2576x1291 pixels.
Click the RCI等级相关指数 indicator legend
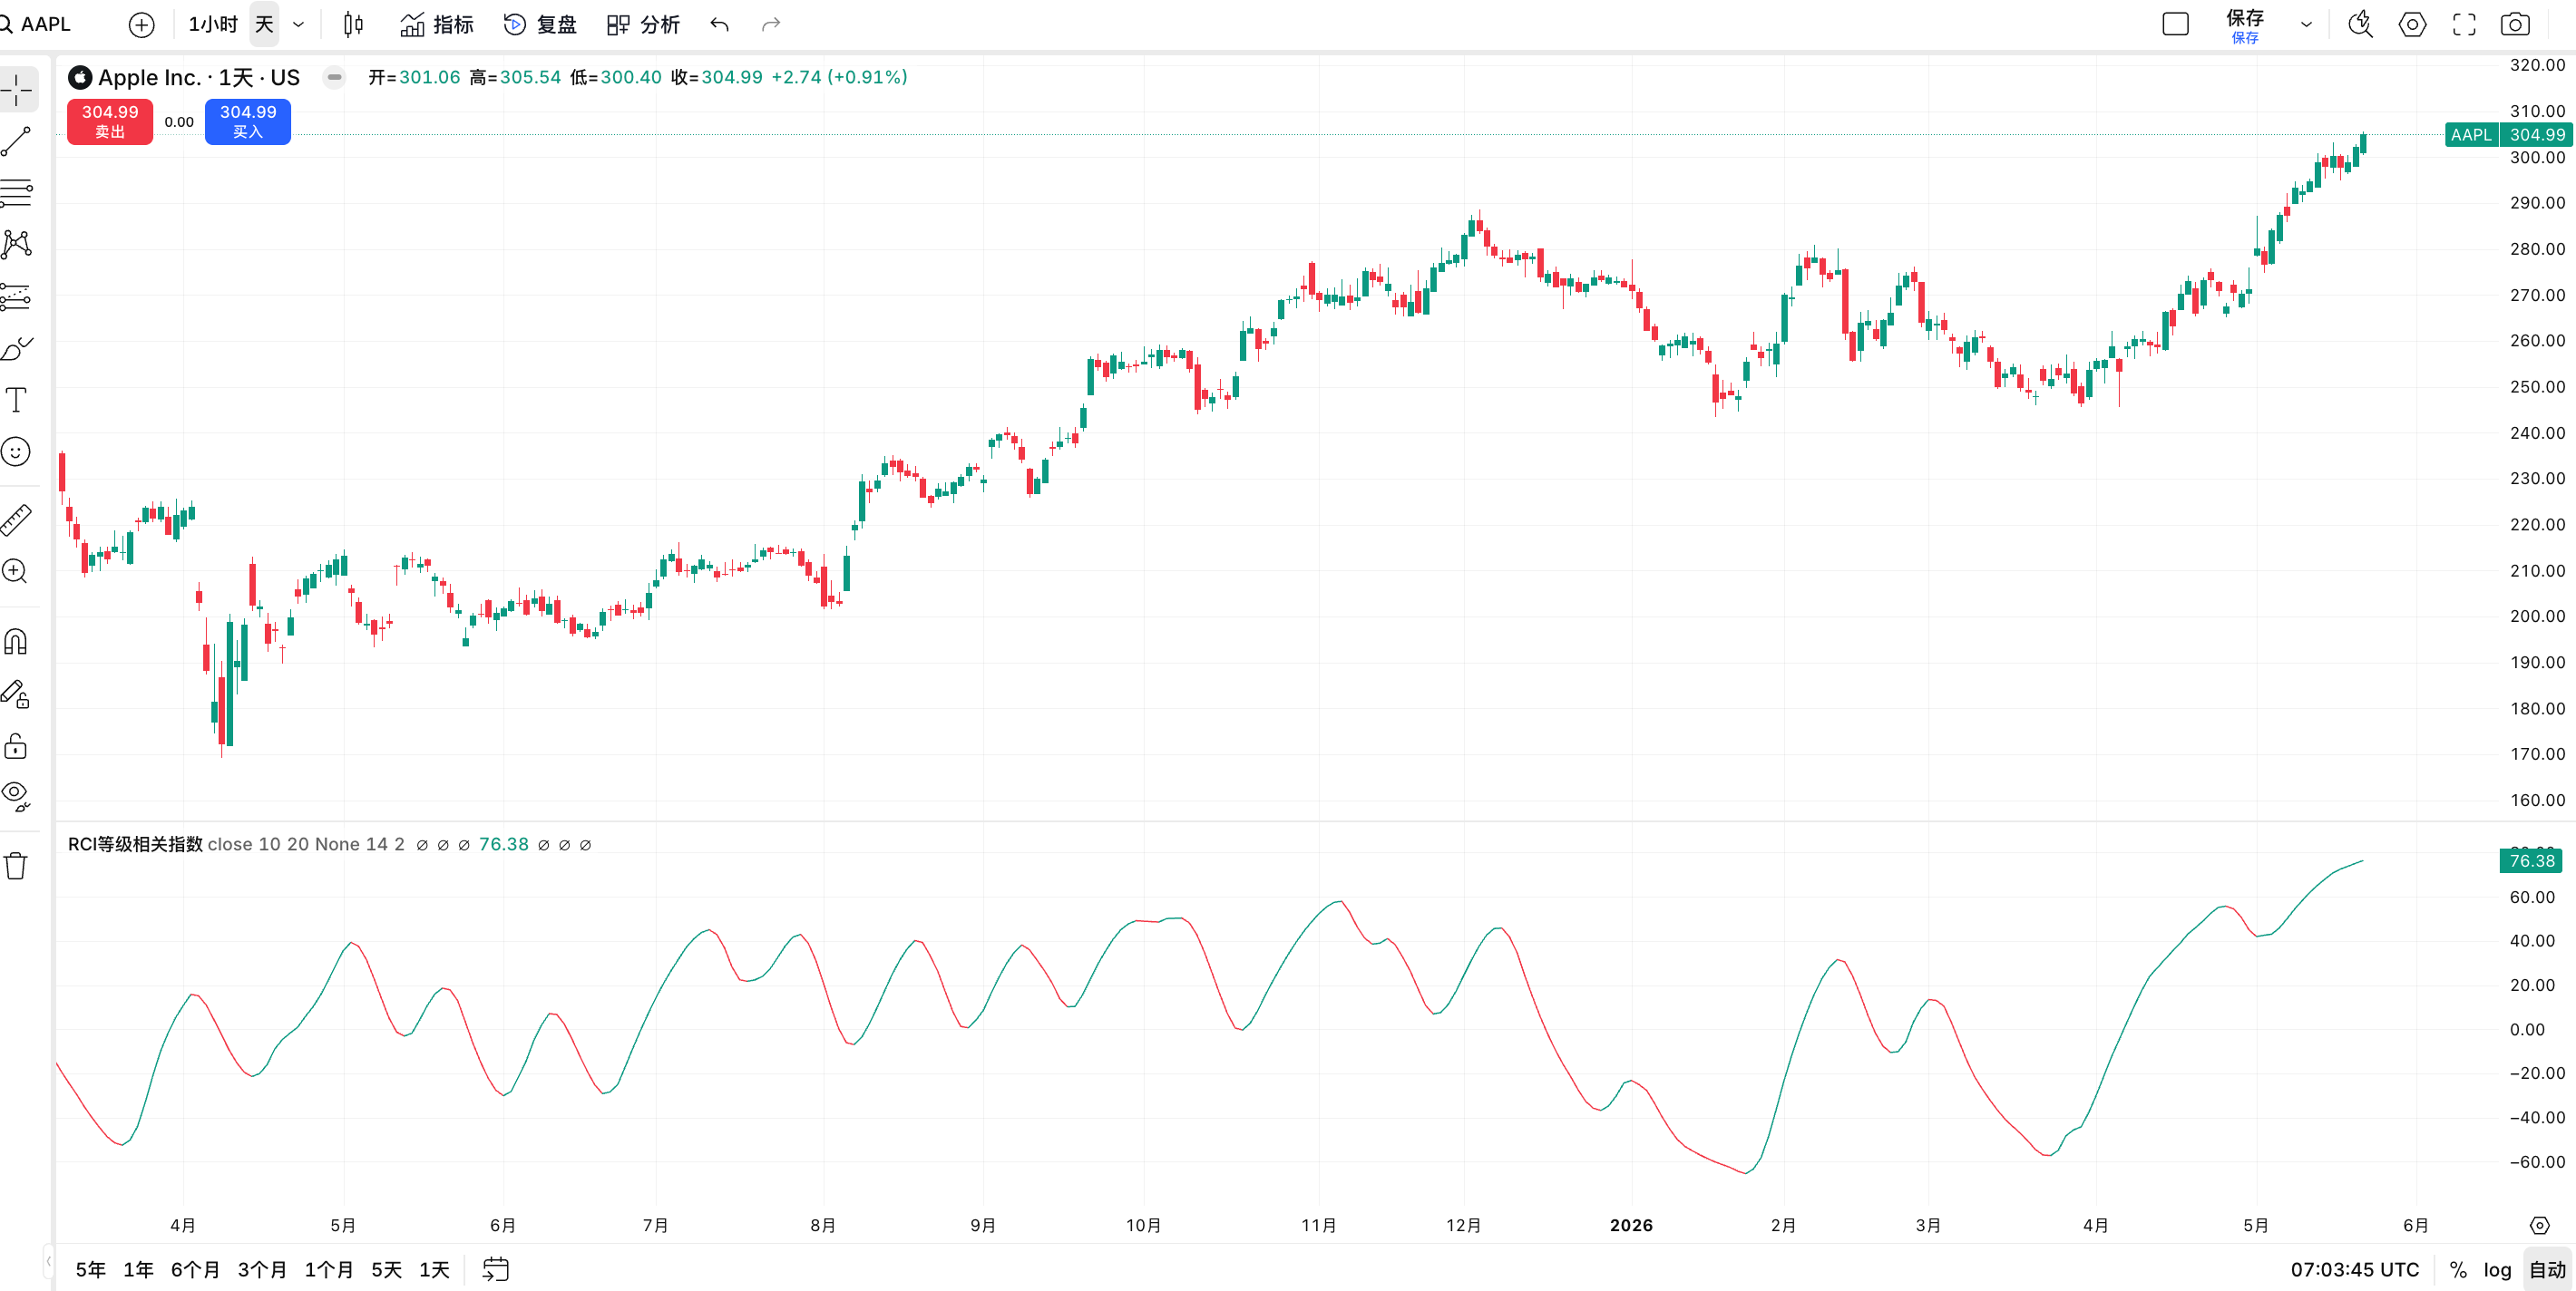[x=135, y=844]
